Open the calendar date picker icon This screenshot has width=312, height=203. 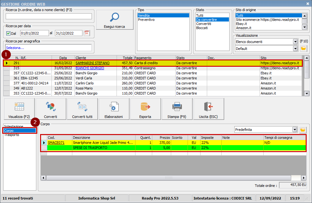click(x=87, y=33)
